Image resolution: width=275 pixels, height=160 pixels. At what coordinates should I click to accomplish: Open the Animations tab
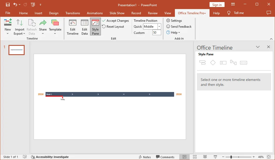95,13
